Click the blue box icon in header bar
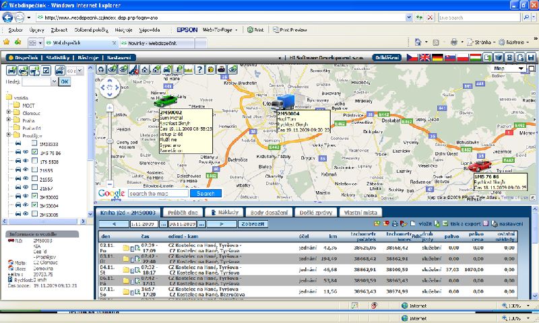539x323 pixels. click(x=499, y=57)
